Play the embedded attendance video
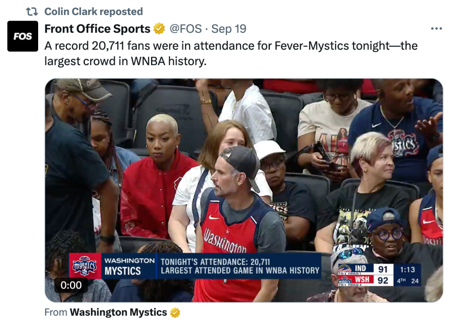454x323 pixels. coord(244,190)
